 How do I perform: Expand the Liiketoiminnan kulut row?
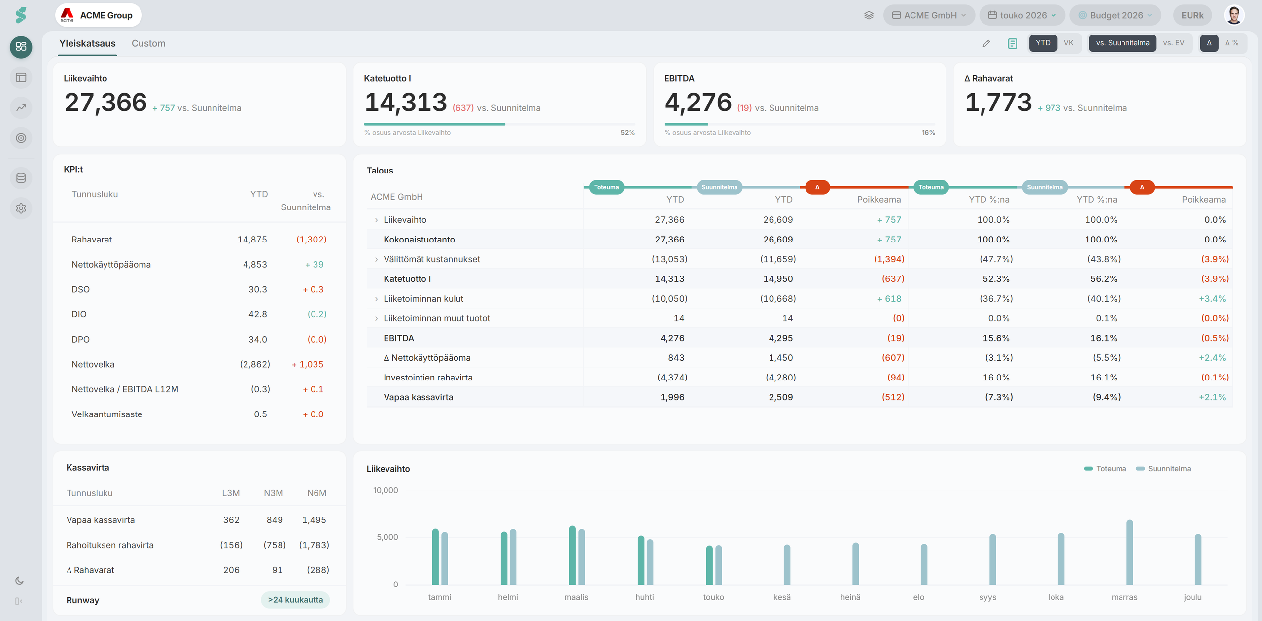coord(376,299)
